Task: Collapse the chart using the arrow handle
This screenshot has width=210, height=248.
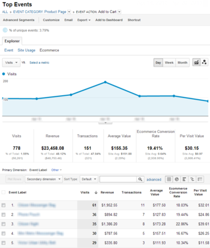Action: 105,123
